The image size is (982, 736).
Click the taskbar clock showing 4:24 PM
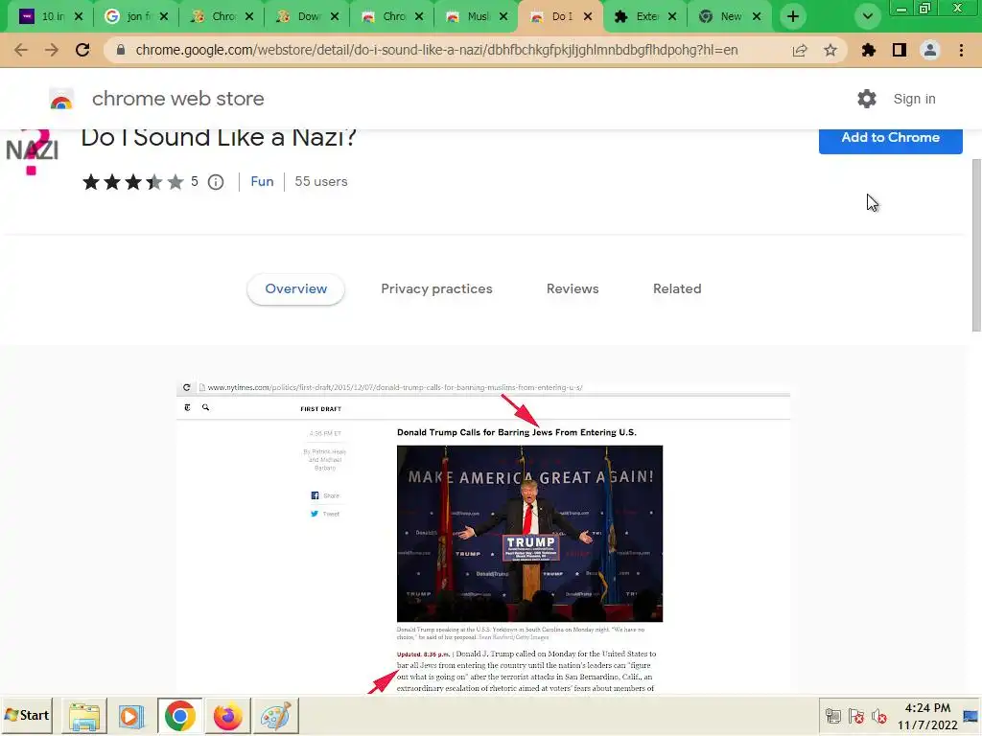point(927,716)
